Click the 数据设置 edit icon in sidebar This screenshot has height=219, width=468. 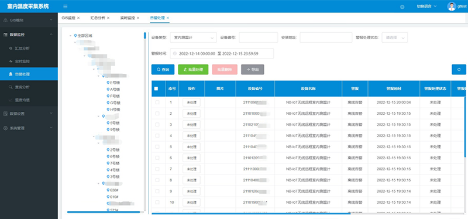pyautogui.click(x=5, y=114)
